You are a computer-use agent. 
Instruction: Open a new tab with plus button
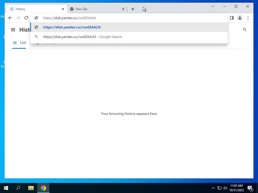[133, 9]
